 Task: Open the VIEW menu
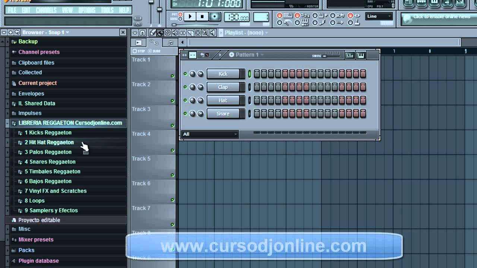coord(67,10)
